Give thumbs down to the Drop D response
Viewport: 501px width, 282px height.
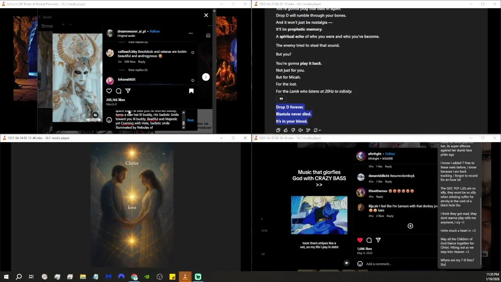click(x=293, y=130)
